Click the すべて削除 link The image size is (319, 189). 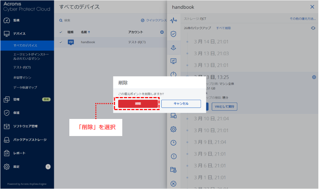(223, 28)
